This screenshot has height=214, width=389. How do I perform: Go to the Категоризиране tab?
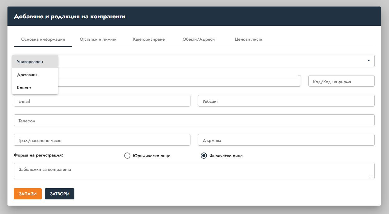point(149,39)
